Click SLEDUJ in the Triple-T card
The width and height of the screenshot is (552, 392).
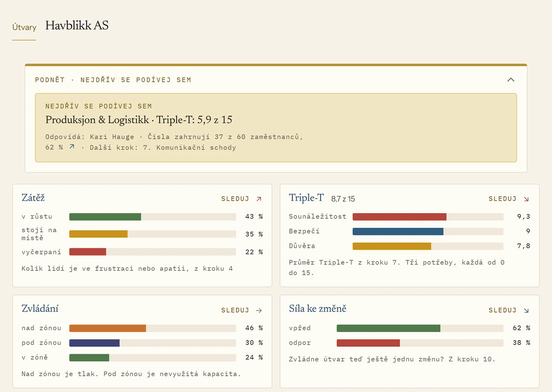pyautogui.click(x=503, y=199)
